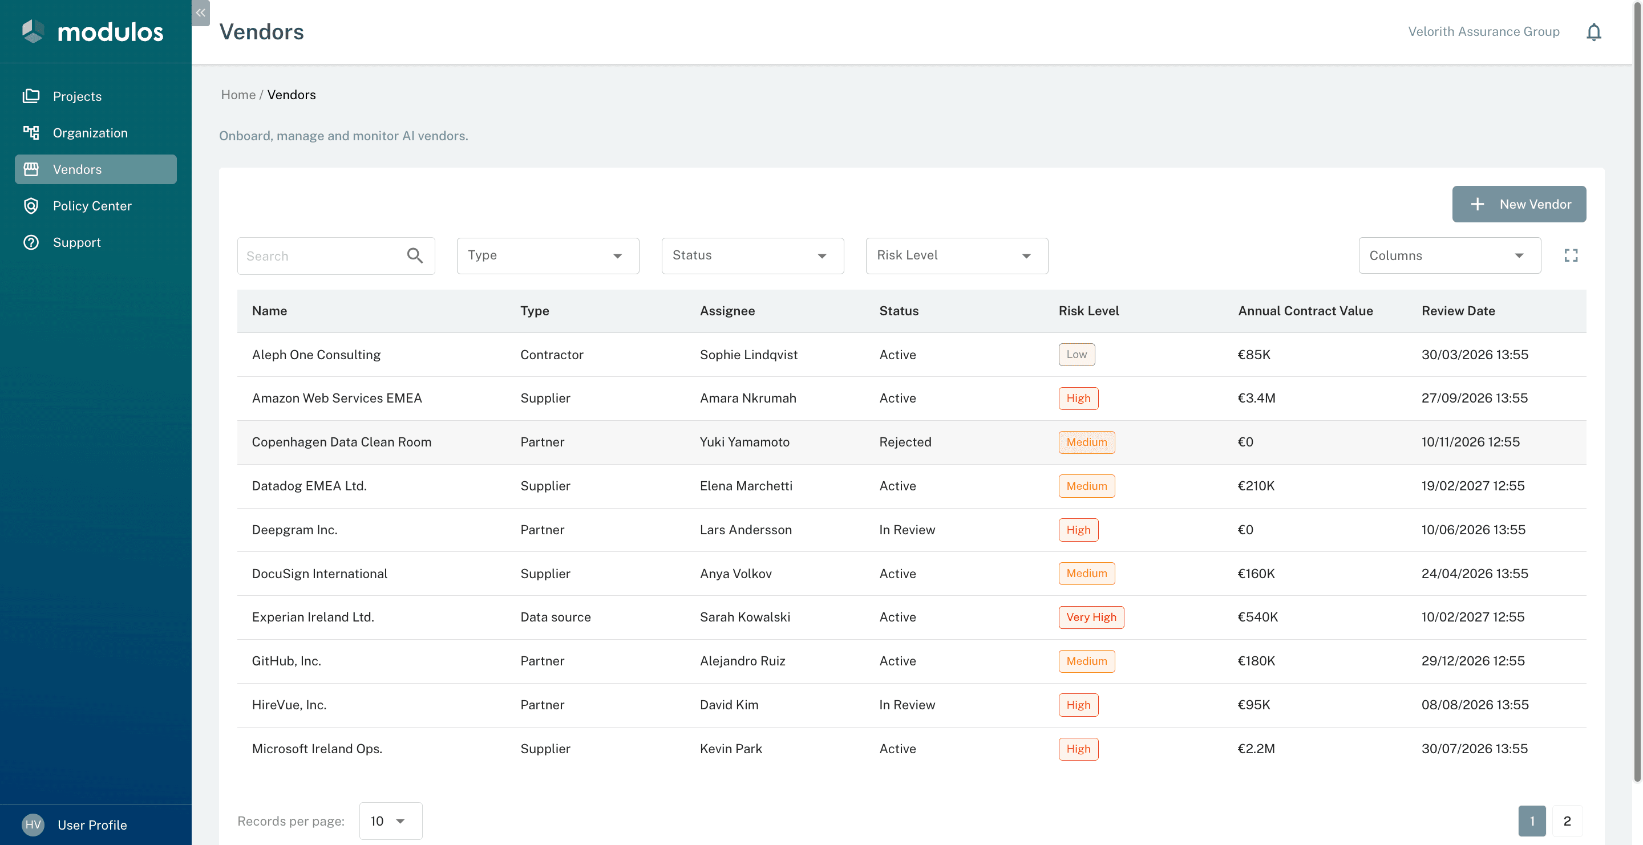1643x845 pixels.
Task: Click the Organization hierarchy icon
Action: pos(31,132)
